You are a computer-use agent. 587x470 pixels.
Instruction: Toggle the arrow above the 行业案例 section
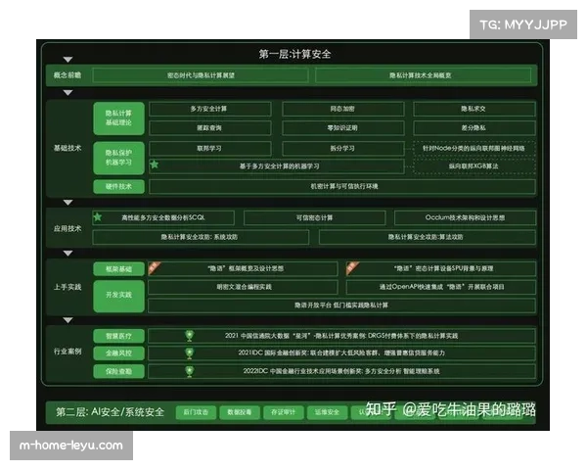[x=68, y=320]
